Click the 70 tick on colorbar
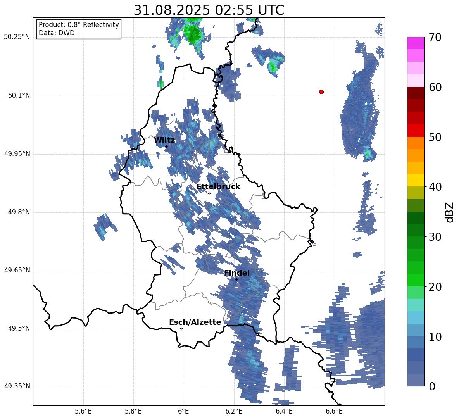The height and width of the screenshot is (419, 459). point(435,38)
